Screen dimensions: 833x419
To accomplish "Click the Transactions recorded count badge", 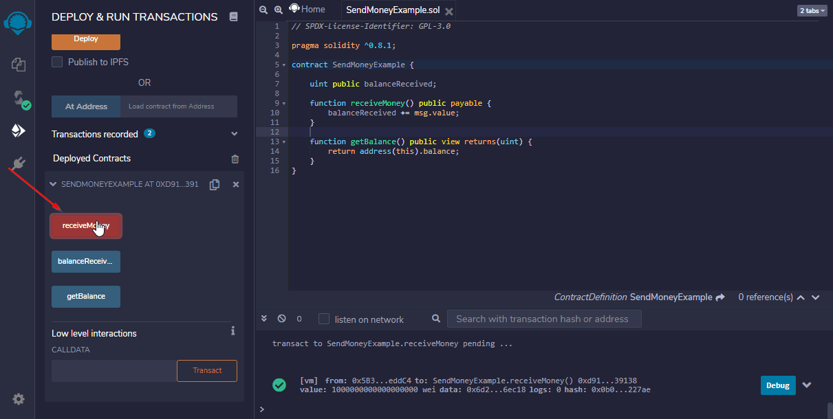I will (x=149, y=133).
